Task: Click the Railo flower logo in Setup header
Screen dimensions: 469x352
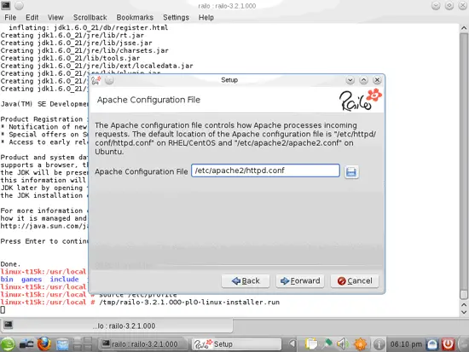Action: [x=361, y=100]
